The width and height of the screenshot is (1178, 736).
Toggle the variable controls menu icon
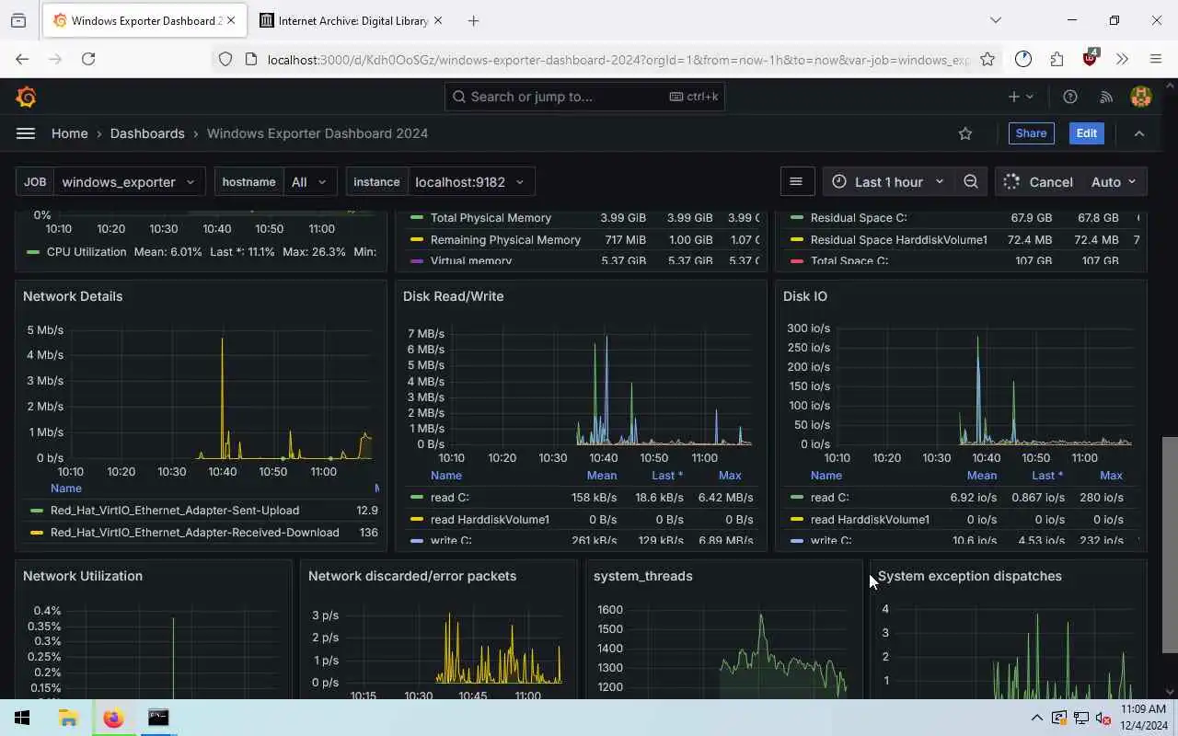point(796,181)
